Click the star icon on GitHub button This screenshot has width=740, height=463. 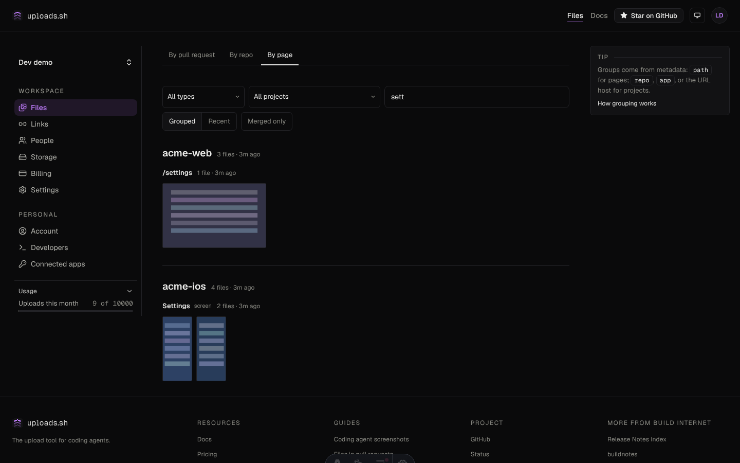pyautogui.click(x=624, y=15)
